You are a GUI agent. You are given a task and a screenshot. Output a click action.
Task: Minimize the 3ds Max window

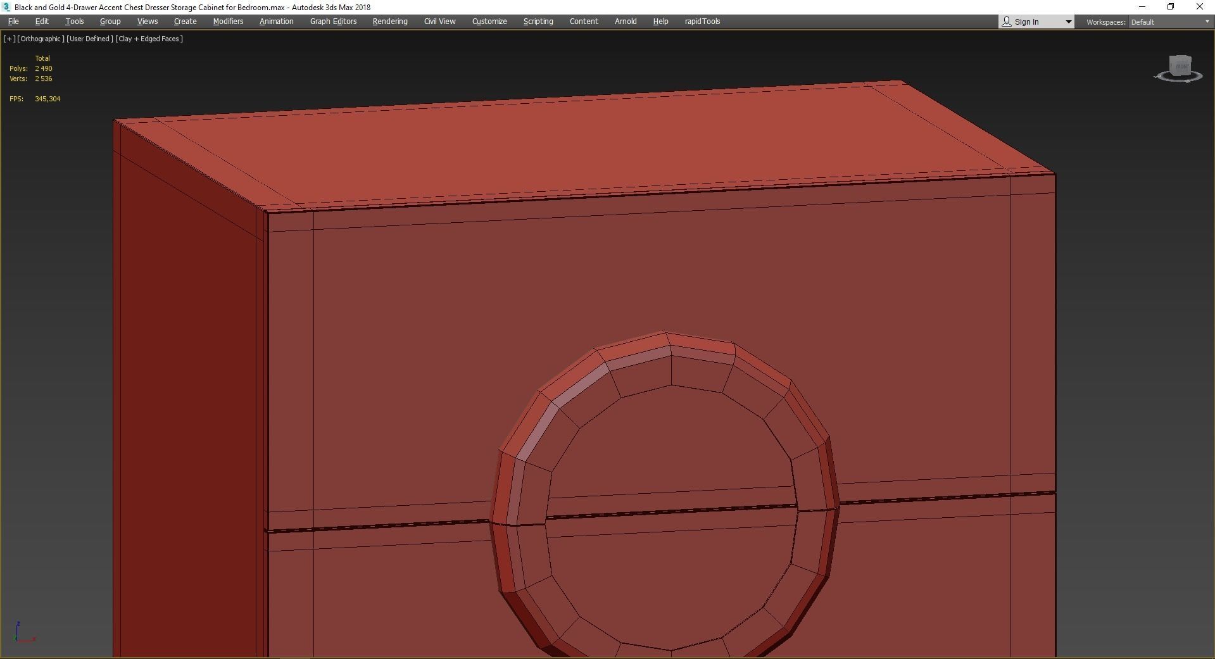[x=1142, y=7]
